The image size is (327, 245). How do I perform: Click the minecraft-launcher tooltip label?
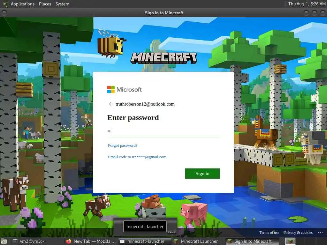coord(145,226)
